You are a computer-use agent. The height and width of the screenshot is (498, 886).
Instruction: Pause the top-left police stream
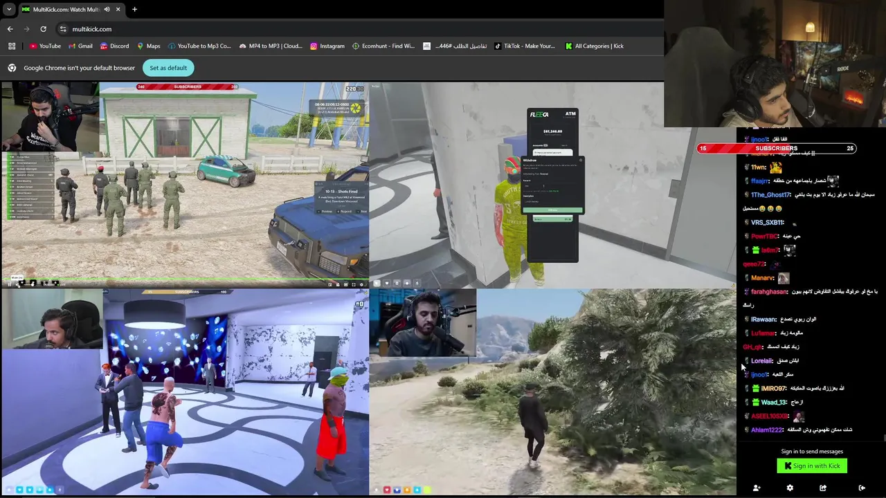(x=10, y=284)
